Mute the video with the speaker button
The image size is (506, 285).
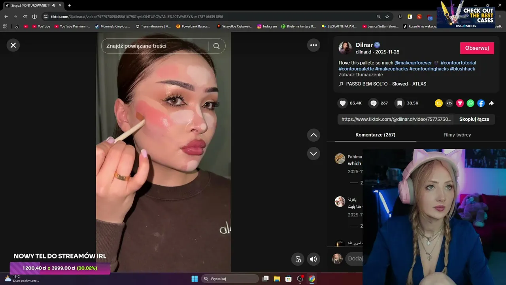[x=313, y=259]
